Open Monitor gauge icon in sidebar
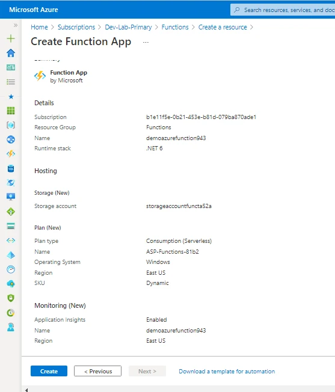The height and width of the screenshot is (392, 335). click(11, 269)
